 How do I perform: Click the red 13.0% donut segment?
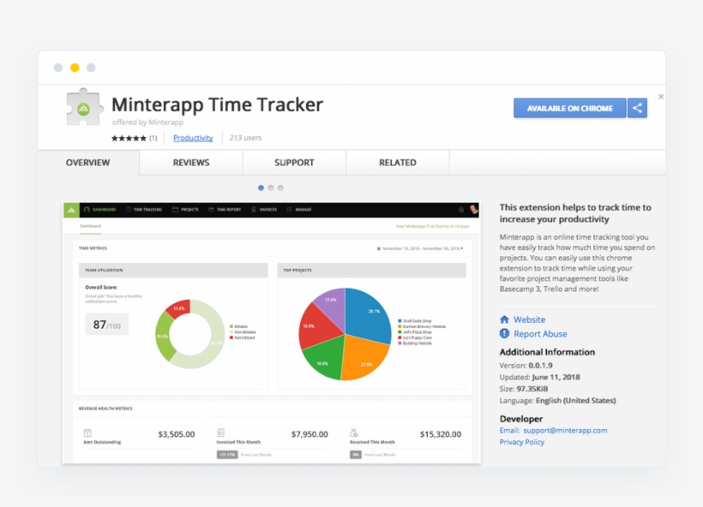(x=179, y=308)
